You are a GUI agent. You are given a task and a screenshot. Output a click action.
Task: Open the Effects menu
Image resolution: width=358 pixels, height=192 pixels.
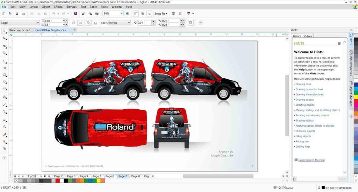pyautogui.click(x=58, y=7)
